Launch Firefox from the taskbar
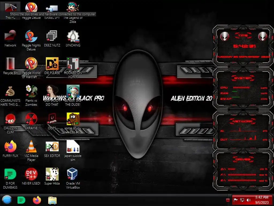 click(37, 200)
